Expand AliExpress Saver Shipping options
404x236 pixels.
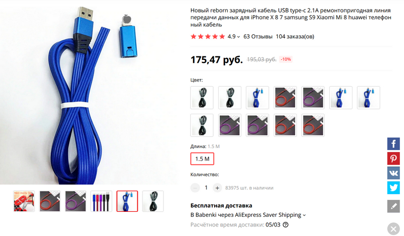pos(248,215)
